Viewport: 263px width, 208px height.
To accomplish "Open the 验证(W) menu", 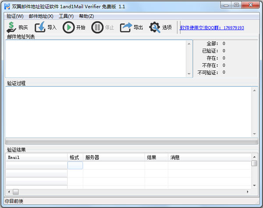I will 15,16.
